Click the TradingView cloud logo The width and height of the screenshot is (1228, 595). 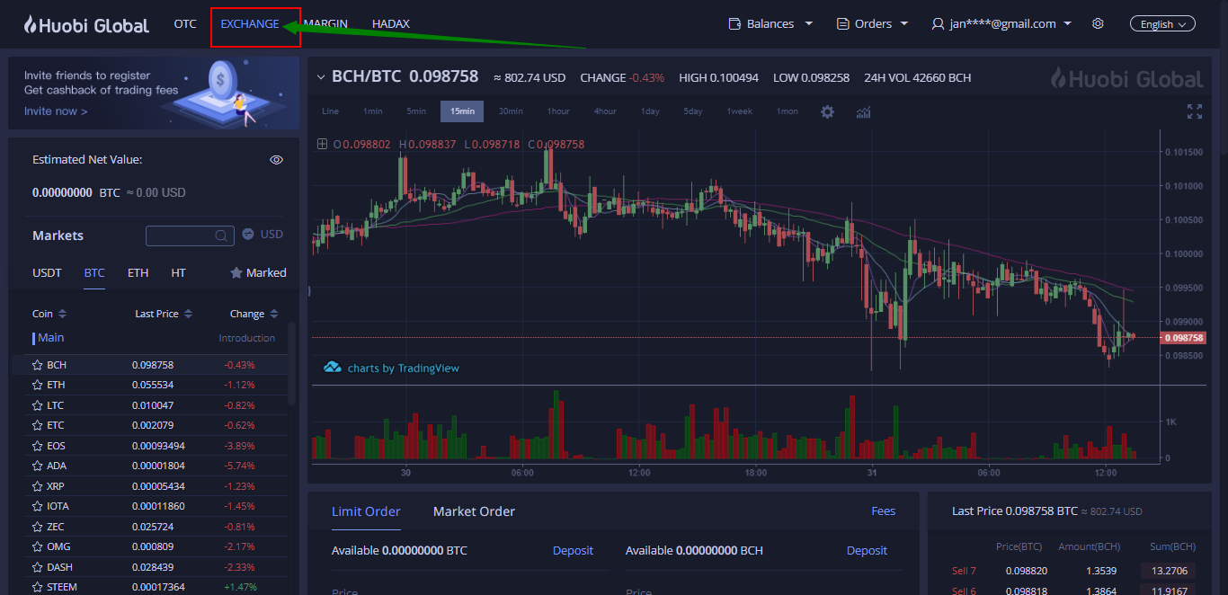click(x=332, y=368)
